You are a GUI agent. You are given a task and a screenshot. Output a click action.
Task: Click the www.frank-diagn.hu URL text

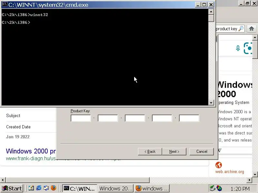31,159
